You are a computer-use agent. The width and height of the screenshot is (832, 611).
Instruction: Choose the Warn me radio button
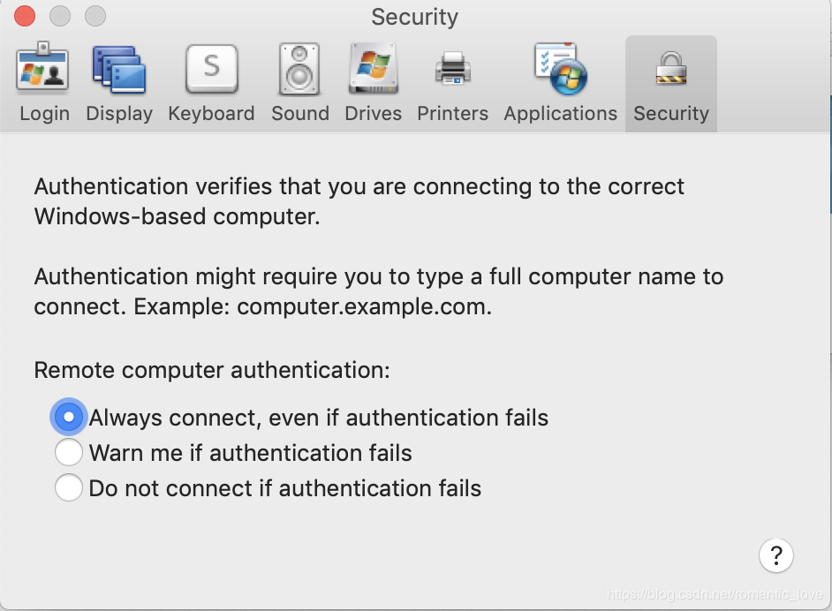click(69, 453)
